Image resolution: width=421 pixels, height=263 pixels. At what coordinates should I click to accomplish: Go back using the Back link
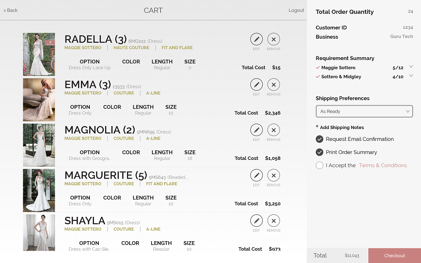point(11,10)
